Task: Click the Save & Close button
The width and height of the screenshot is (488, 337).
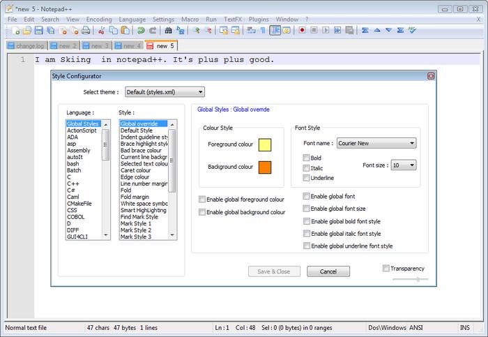Action: point(274,271)
